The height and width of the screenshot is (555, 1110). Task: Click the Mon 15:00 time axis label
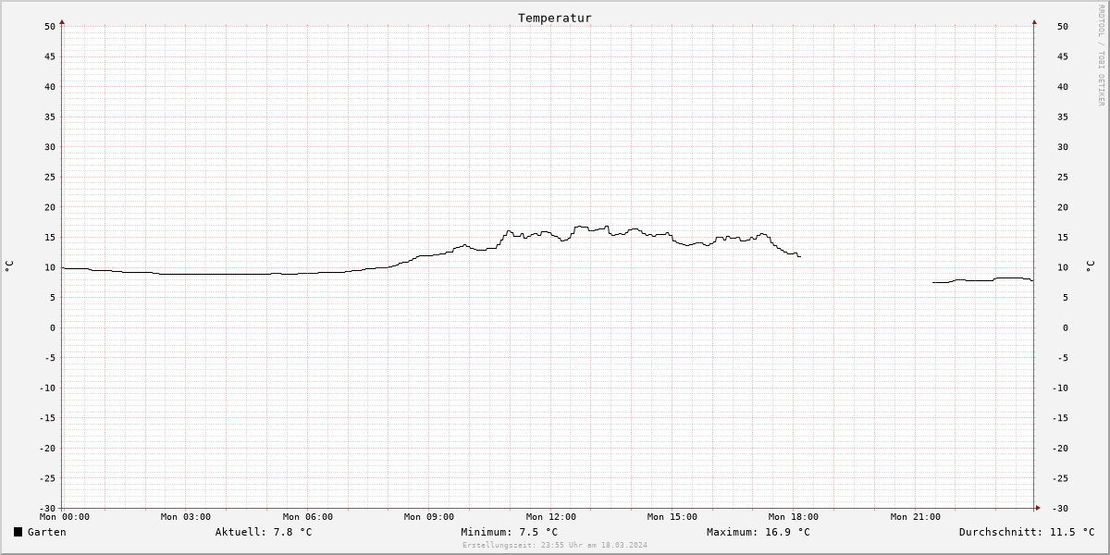[x=672, y=517]
